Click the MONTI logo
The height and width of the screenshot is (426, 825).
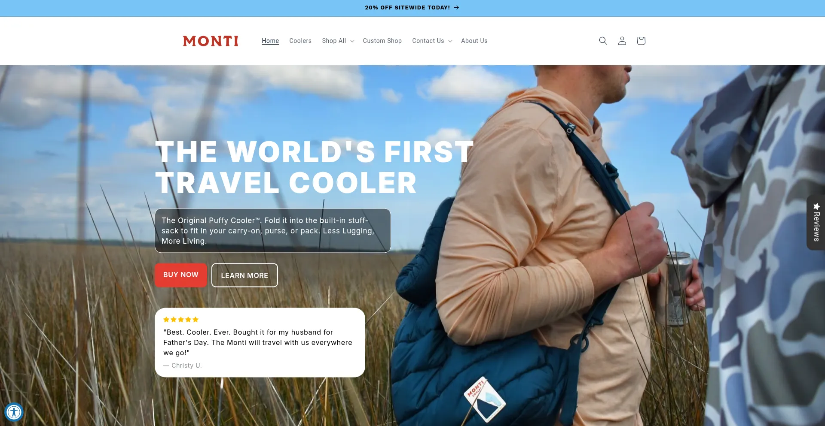tap(211, 41)
